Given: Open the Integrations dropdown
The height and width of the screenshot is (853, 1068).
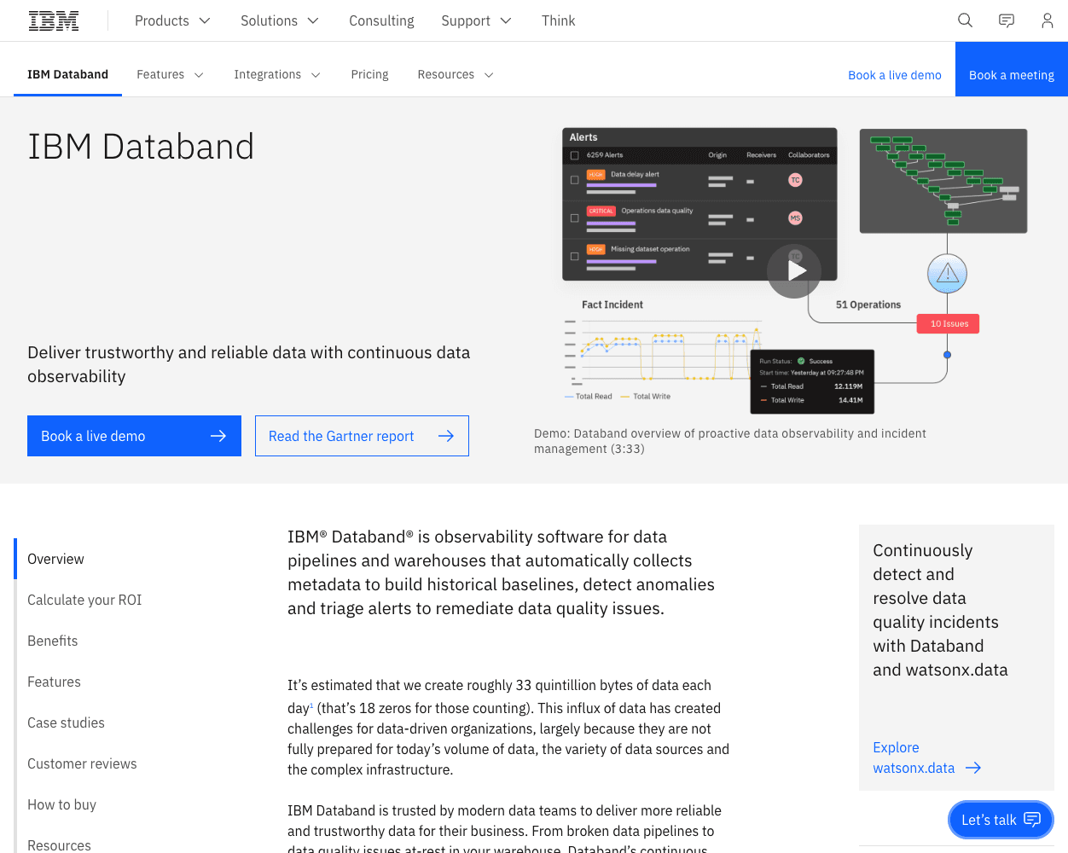Looking at the screenshot, I should point(277,74).
